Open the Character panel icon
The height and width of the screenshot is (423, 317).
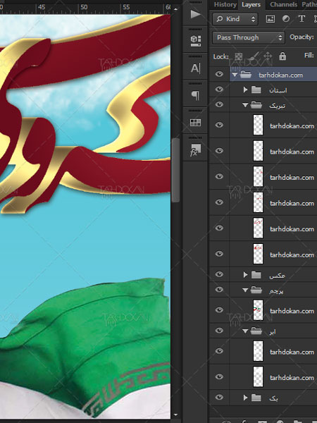tap(195, 68)
